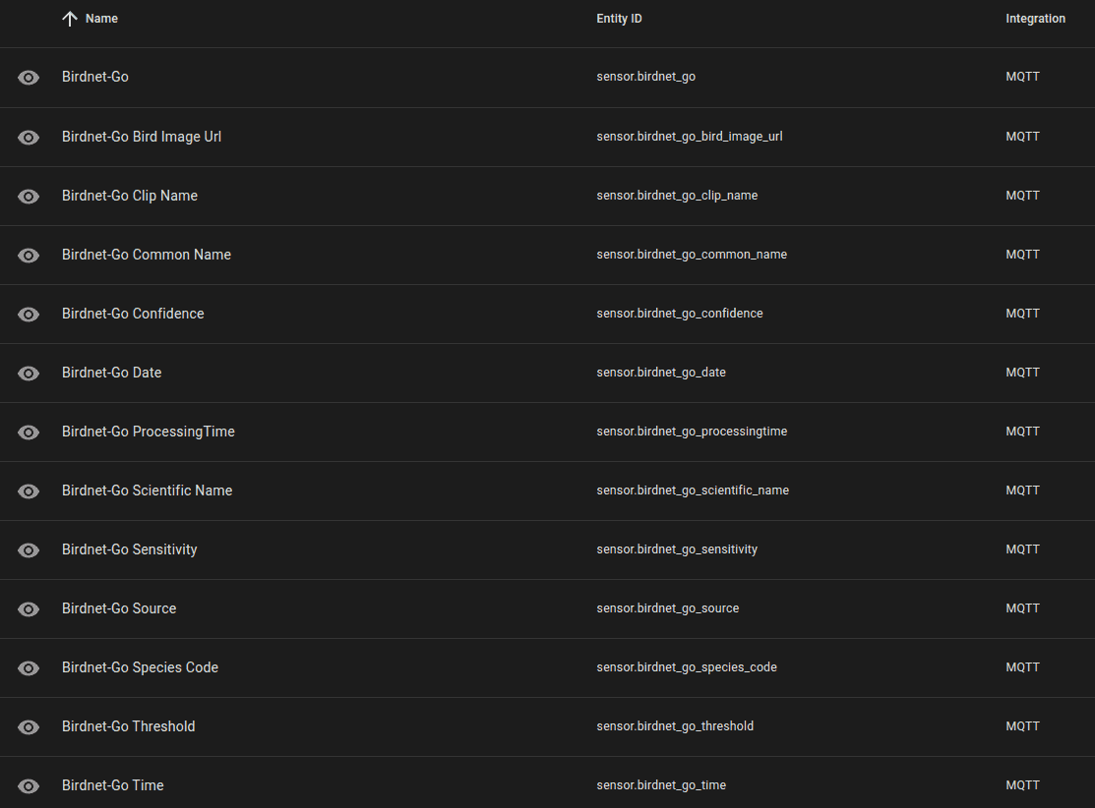Click the Name column header text
Screen dimensions: 1095x808
click(101, 19)
